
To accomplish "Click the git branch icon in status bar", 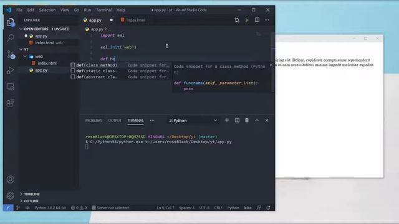I will click(18, 208).
